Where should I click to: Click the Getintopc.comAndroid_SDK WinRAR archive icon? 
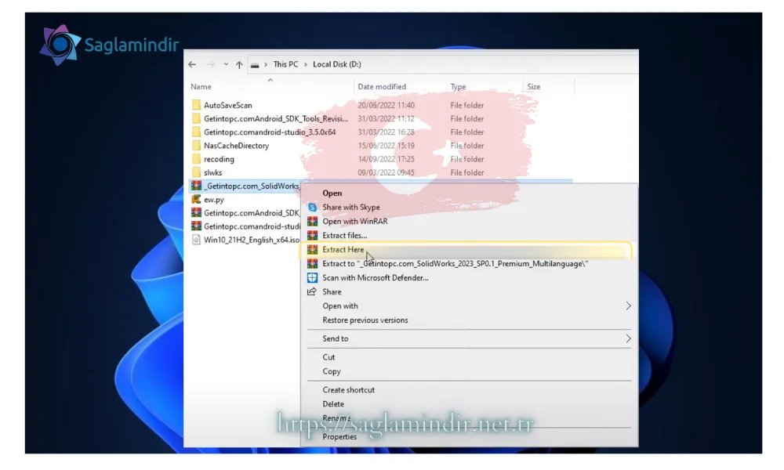(196, 213)
